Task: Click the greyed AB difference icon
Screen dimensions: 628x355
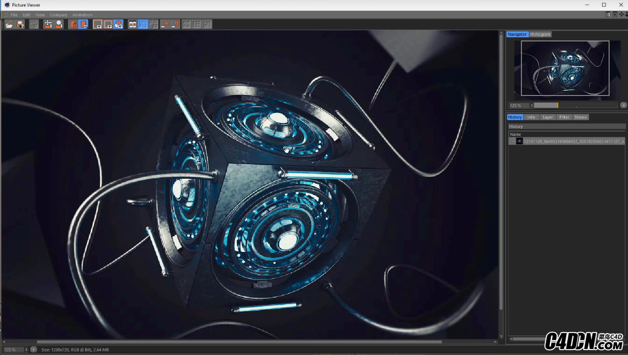Action: click(x=153, y=24)
